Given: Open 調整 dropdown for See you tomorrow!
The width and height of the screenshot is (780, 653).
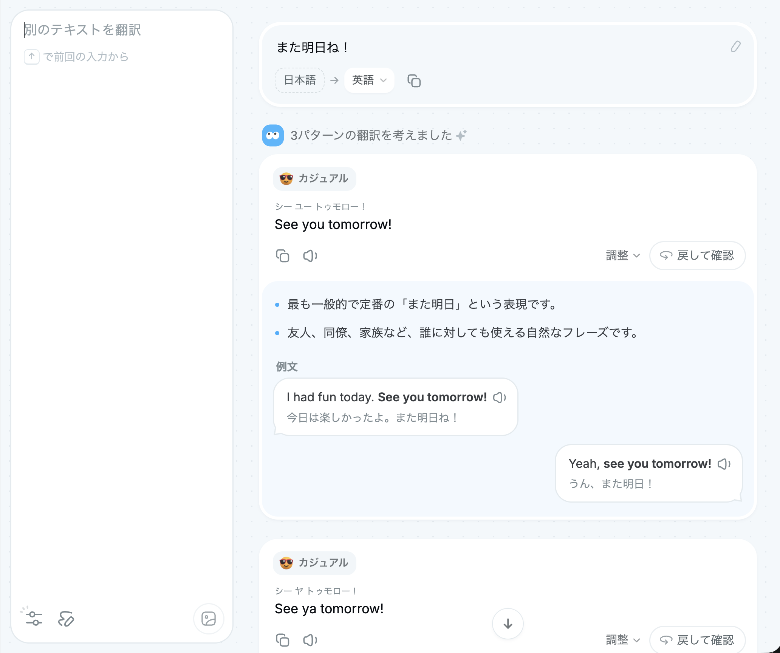Looking at the screenshot, I should 623,256.
